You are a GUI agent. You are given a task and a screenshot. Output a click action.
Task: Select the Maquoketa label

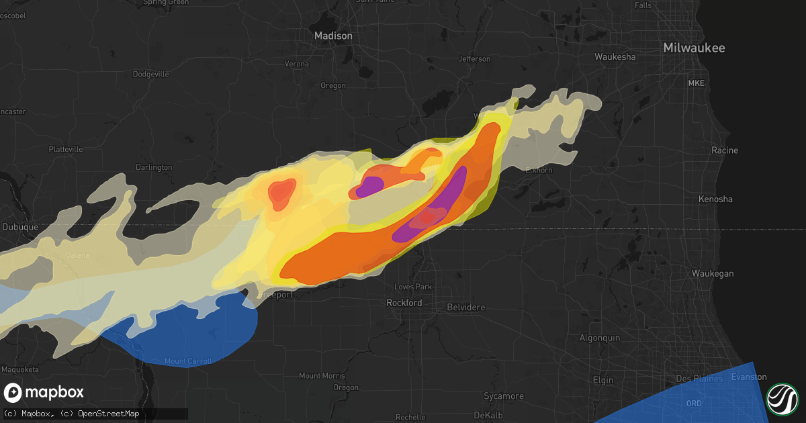tap(19, 370)
